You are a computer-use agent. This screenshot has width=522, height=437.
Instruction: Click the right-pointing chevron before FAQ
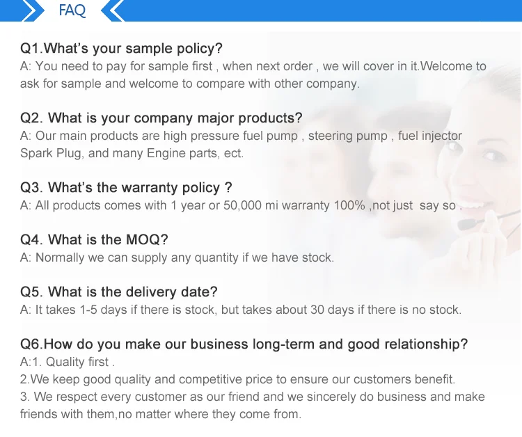pyautogui.click(x=33, y=10)
